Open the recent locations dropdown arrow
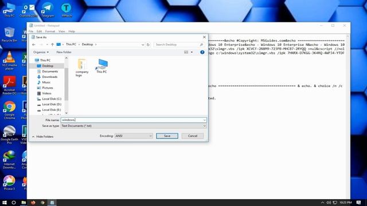367x206 pixels. pyautogui.click(x=47, y=45)
